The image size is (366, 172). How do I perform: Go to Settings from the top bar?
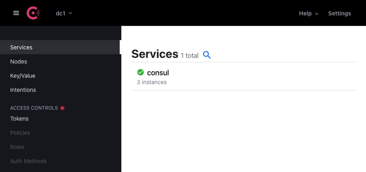[x=339, y=13]
